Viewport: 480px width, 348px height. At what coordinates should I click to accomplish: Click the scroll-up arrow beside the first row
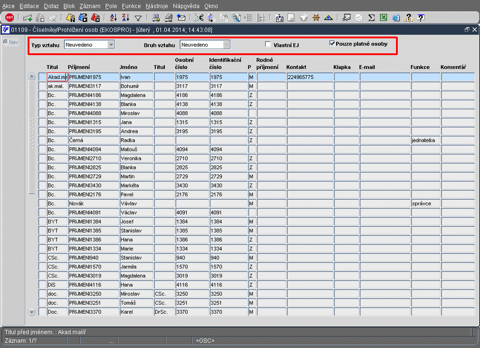[32, 77]
